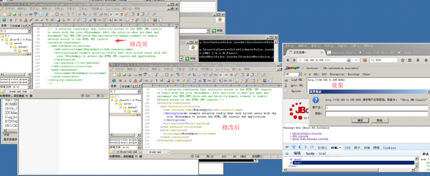Open Zen Coding menu in front web.xml window
Screen dimensions: 430x176
(222, 69)
